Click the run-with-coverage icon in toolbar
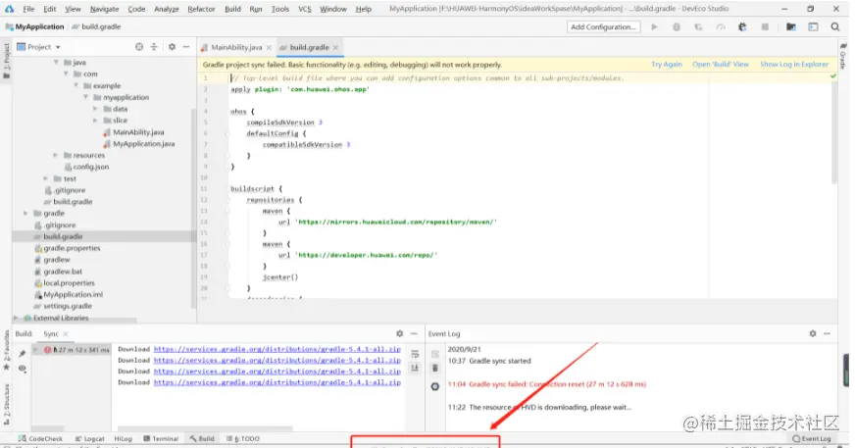 (698, 26)
